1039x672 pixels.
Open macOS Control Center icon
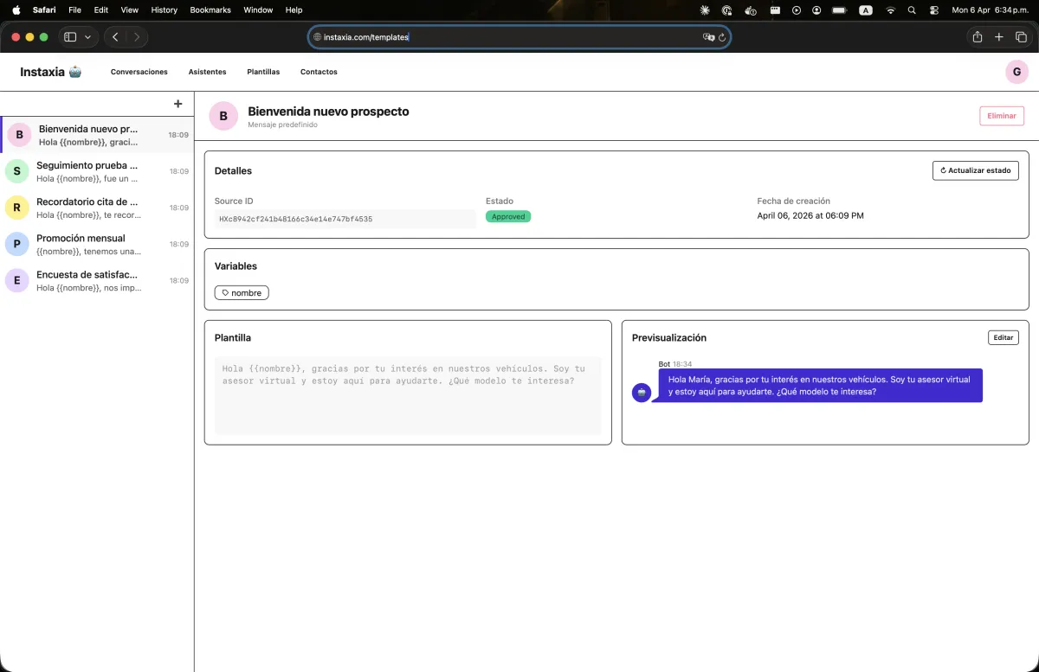point(933,10)
